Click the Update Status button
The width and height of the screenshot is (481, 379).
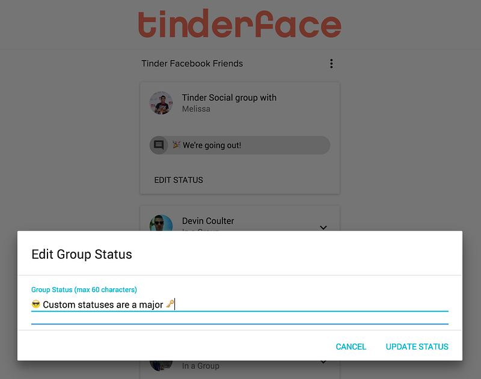tap(417, 347)
